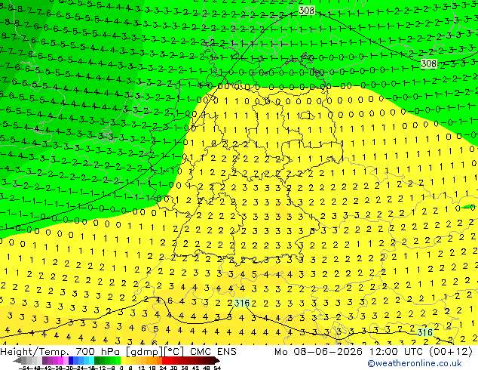This screenshot has width=478, height=370.
Task: Click the cyan legend swatch near -18
Action: click(x=91, y=360)
